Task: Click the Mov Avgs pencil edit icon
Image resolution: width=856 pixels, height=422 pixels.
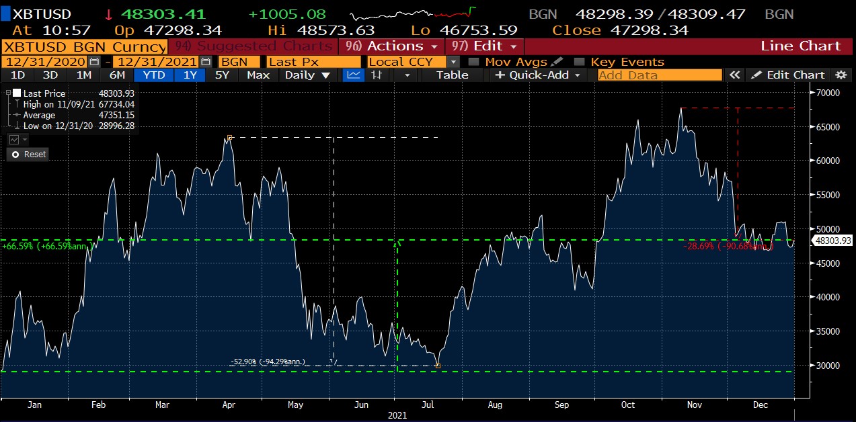Action: (557, 61)
